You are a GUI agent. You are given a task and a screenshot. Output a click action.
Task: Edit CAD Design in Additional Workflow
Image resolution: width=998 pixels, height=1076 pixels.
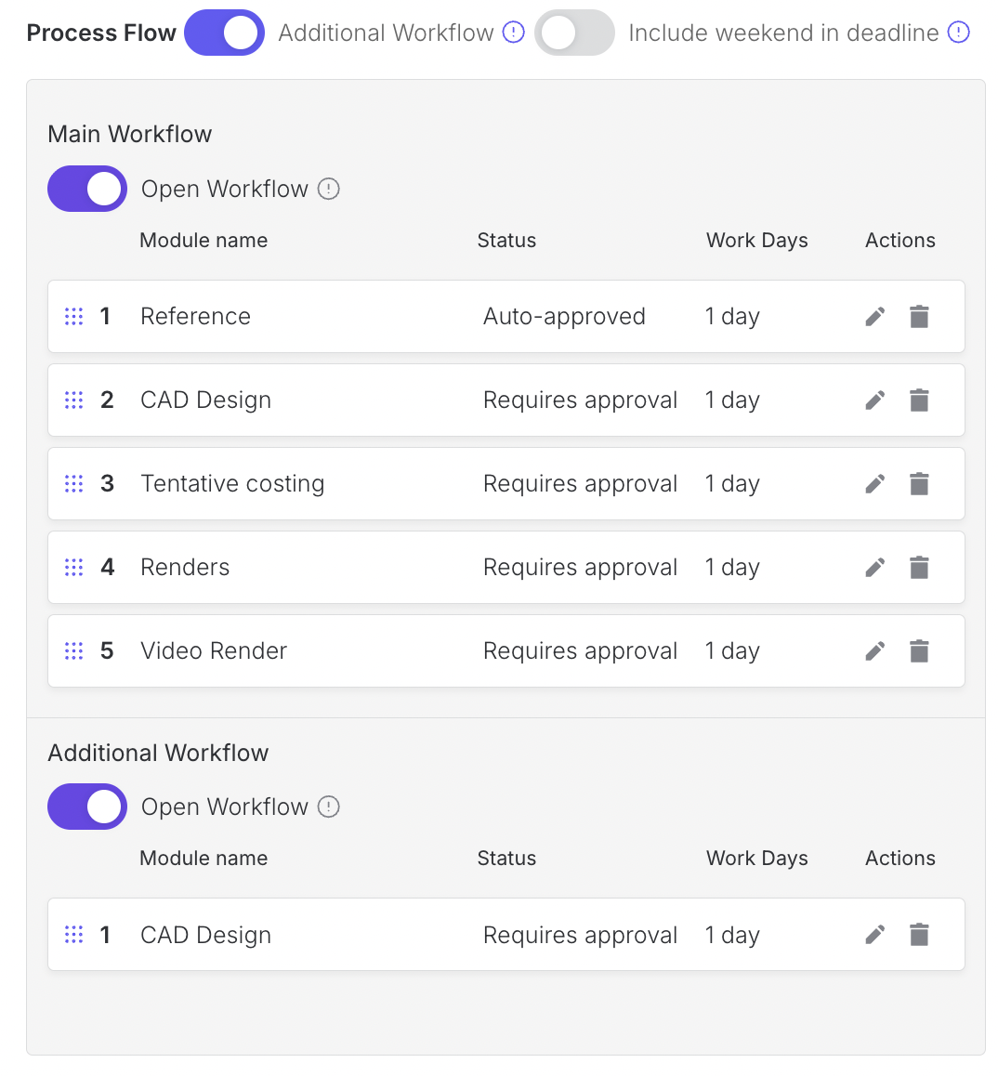click(874, 935)
